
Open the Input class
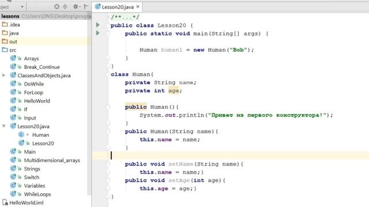click(x=30, y=117)
